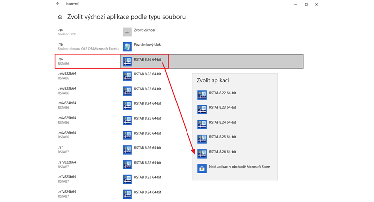Click the Zvolit aplikaci popup heading

[213, 80]
